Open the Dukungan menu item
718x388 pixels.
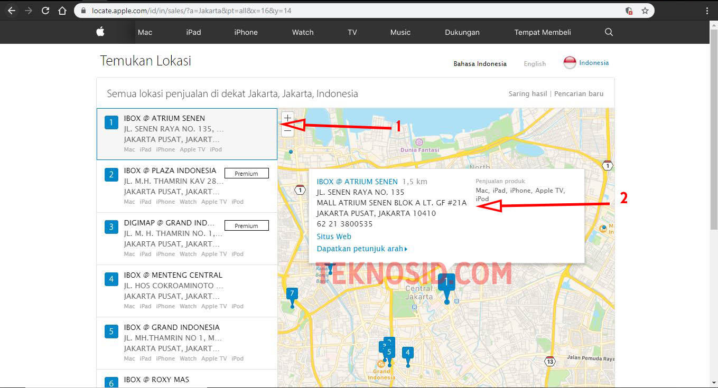(462, 32)
